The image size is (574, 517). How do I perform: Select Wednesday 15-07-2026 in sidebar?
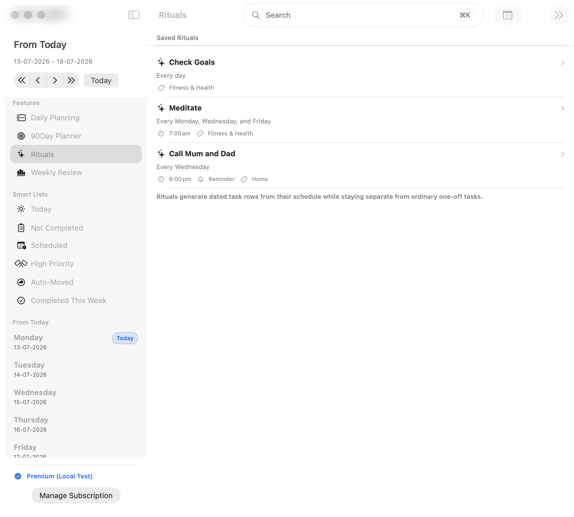click(76, 397)
